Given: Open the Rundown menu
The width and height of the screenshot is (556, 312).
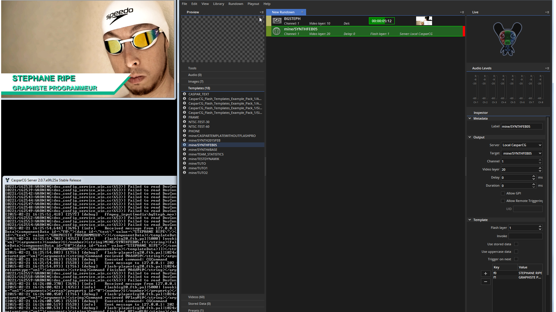Looking at the screenshot, I should pos(236,4).
